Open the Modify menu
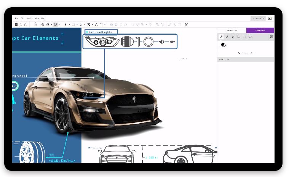The image size is (289, 177). point(29,18)
